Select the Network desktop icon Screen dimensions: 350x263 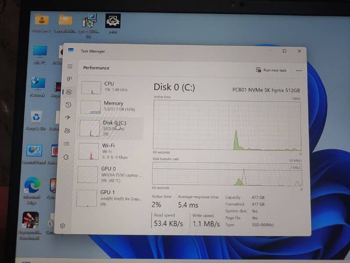point(38,87)
